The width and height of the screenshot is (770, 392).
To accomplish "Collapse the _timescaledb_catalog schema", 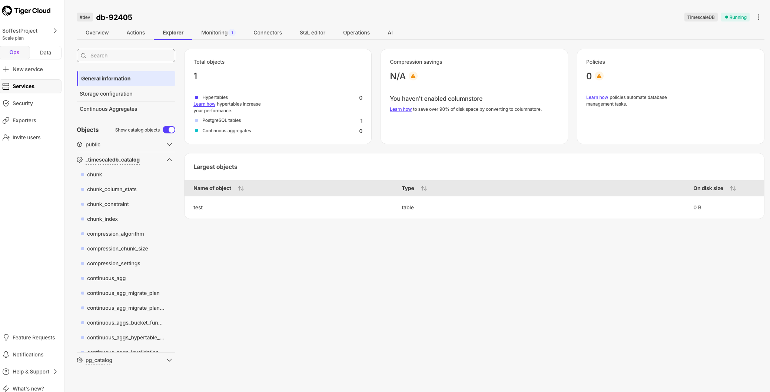I will pyautogui.click(x=169, y=160).
